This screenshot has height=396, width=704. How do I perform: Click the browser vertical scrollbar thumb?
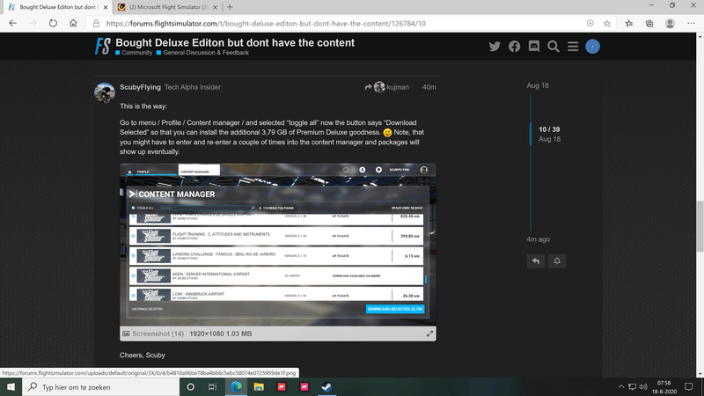click(700, 227)
